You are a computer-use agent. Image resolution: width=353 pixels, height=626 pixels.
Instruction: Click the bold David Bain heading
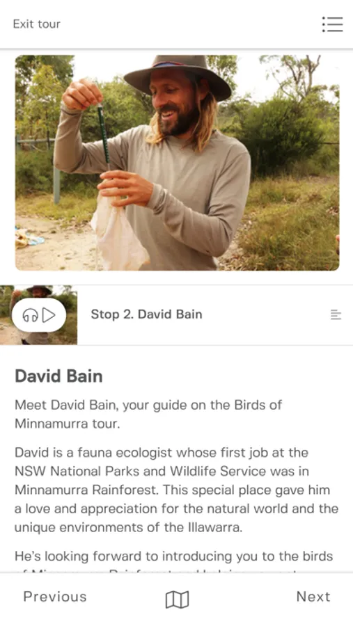[58, 376]
